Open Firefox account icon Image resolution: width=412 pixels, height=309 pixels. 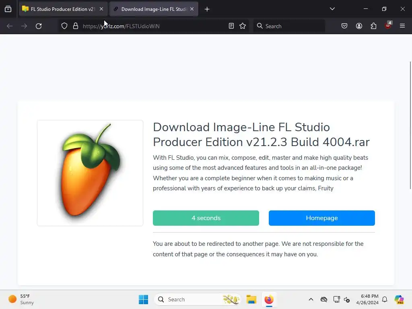pyautogui.click(x=359, y=26)
